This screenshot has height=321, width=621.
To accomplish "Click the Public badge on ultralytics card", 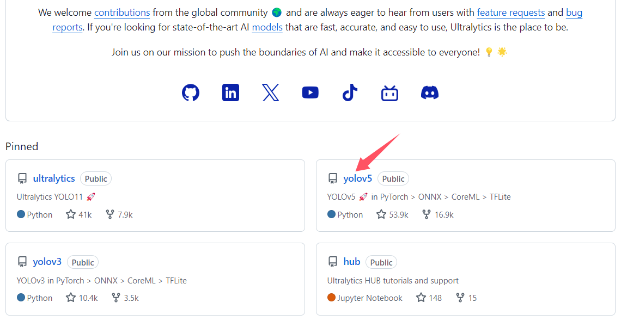I will (96, 178).
